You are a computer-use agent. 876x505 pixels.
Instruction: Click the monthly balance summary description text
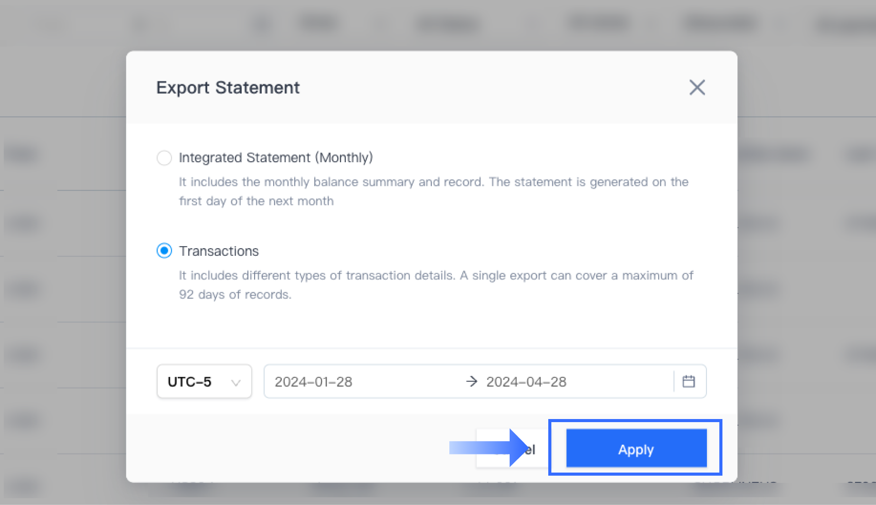[x=433, y=182]
